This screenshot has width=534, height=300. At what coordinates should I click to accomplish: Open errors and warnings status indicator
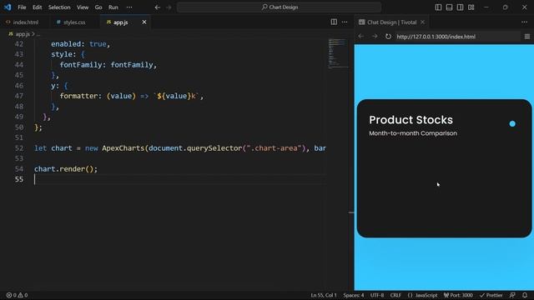[x=17, y=295]
